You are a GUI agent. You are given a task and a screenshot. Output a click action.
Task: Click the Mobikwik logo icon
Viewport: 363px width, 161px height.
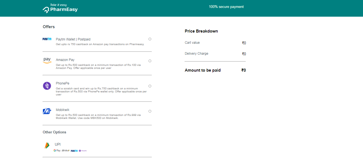point(47,111)
